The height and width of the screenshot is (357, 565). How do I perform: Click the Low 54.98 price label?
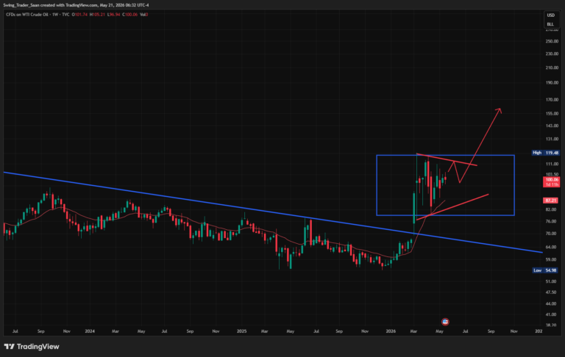click(546, 270)
